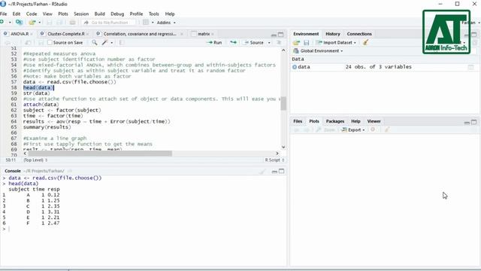Switch to the Connections tab
Screen dimensions: 481x271
click(359, 34)
